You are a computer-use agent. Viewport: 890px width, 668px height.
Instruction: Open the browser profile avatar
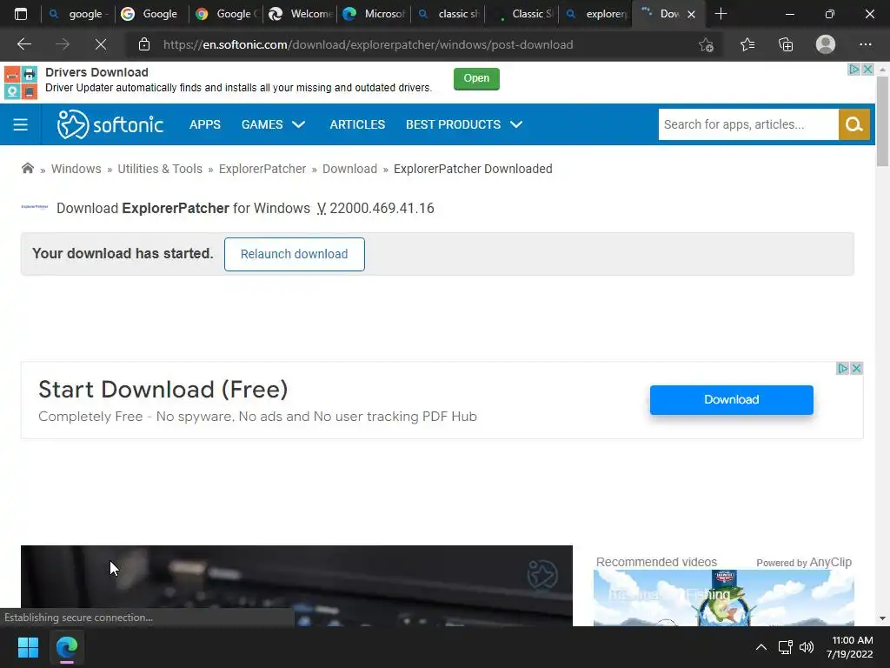pos(826,44)
